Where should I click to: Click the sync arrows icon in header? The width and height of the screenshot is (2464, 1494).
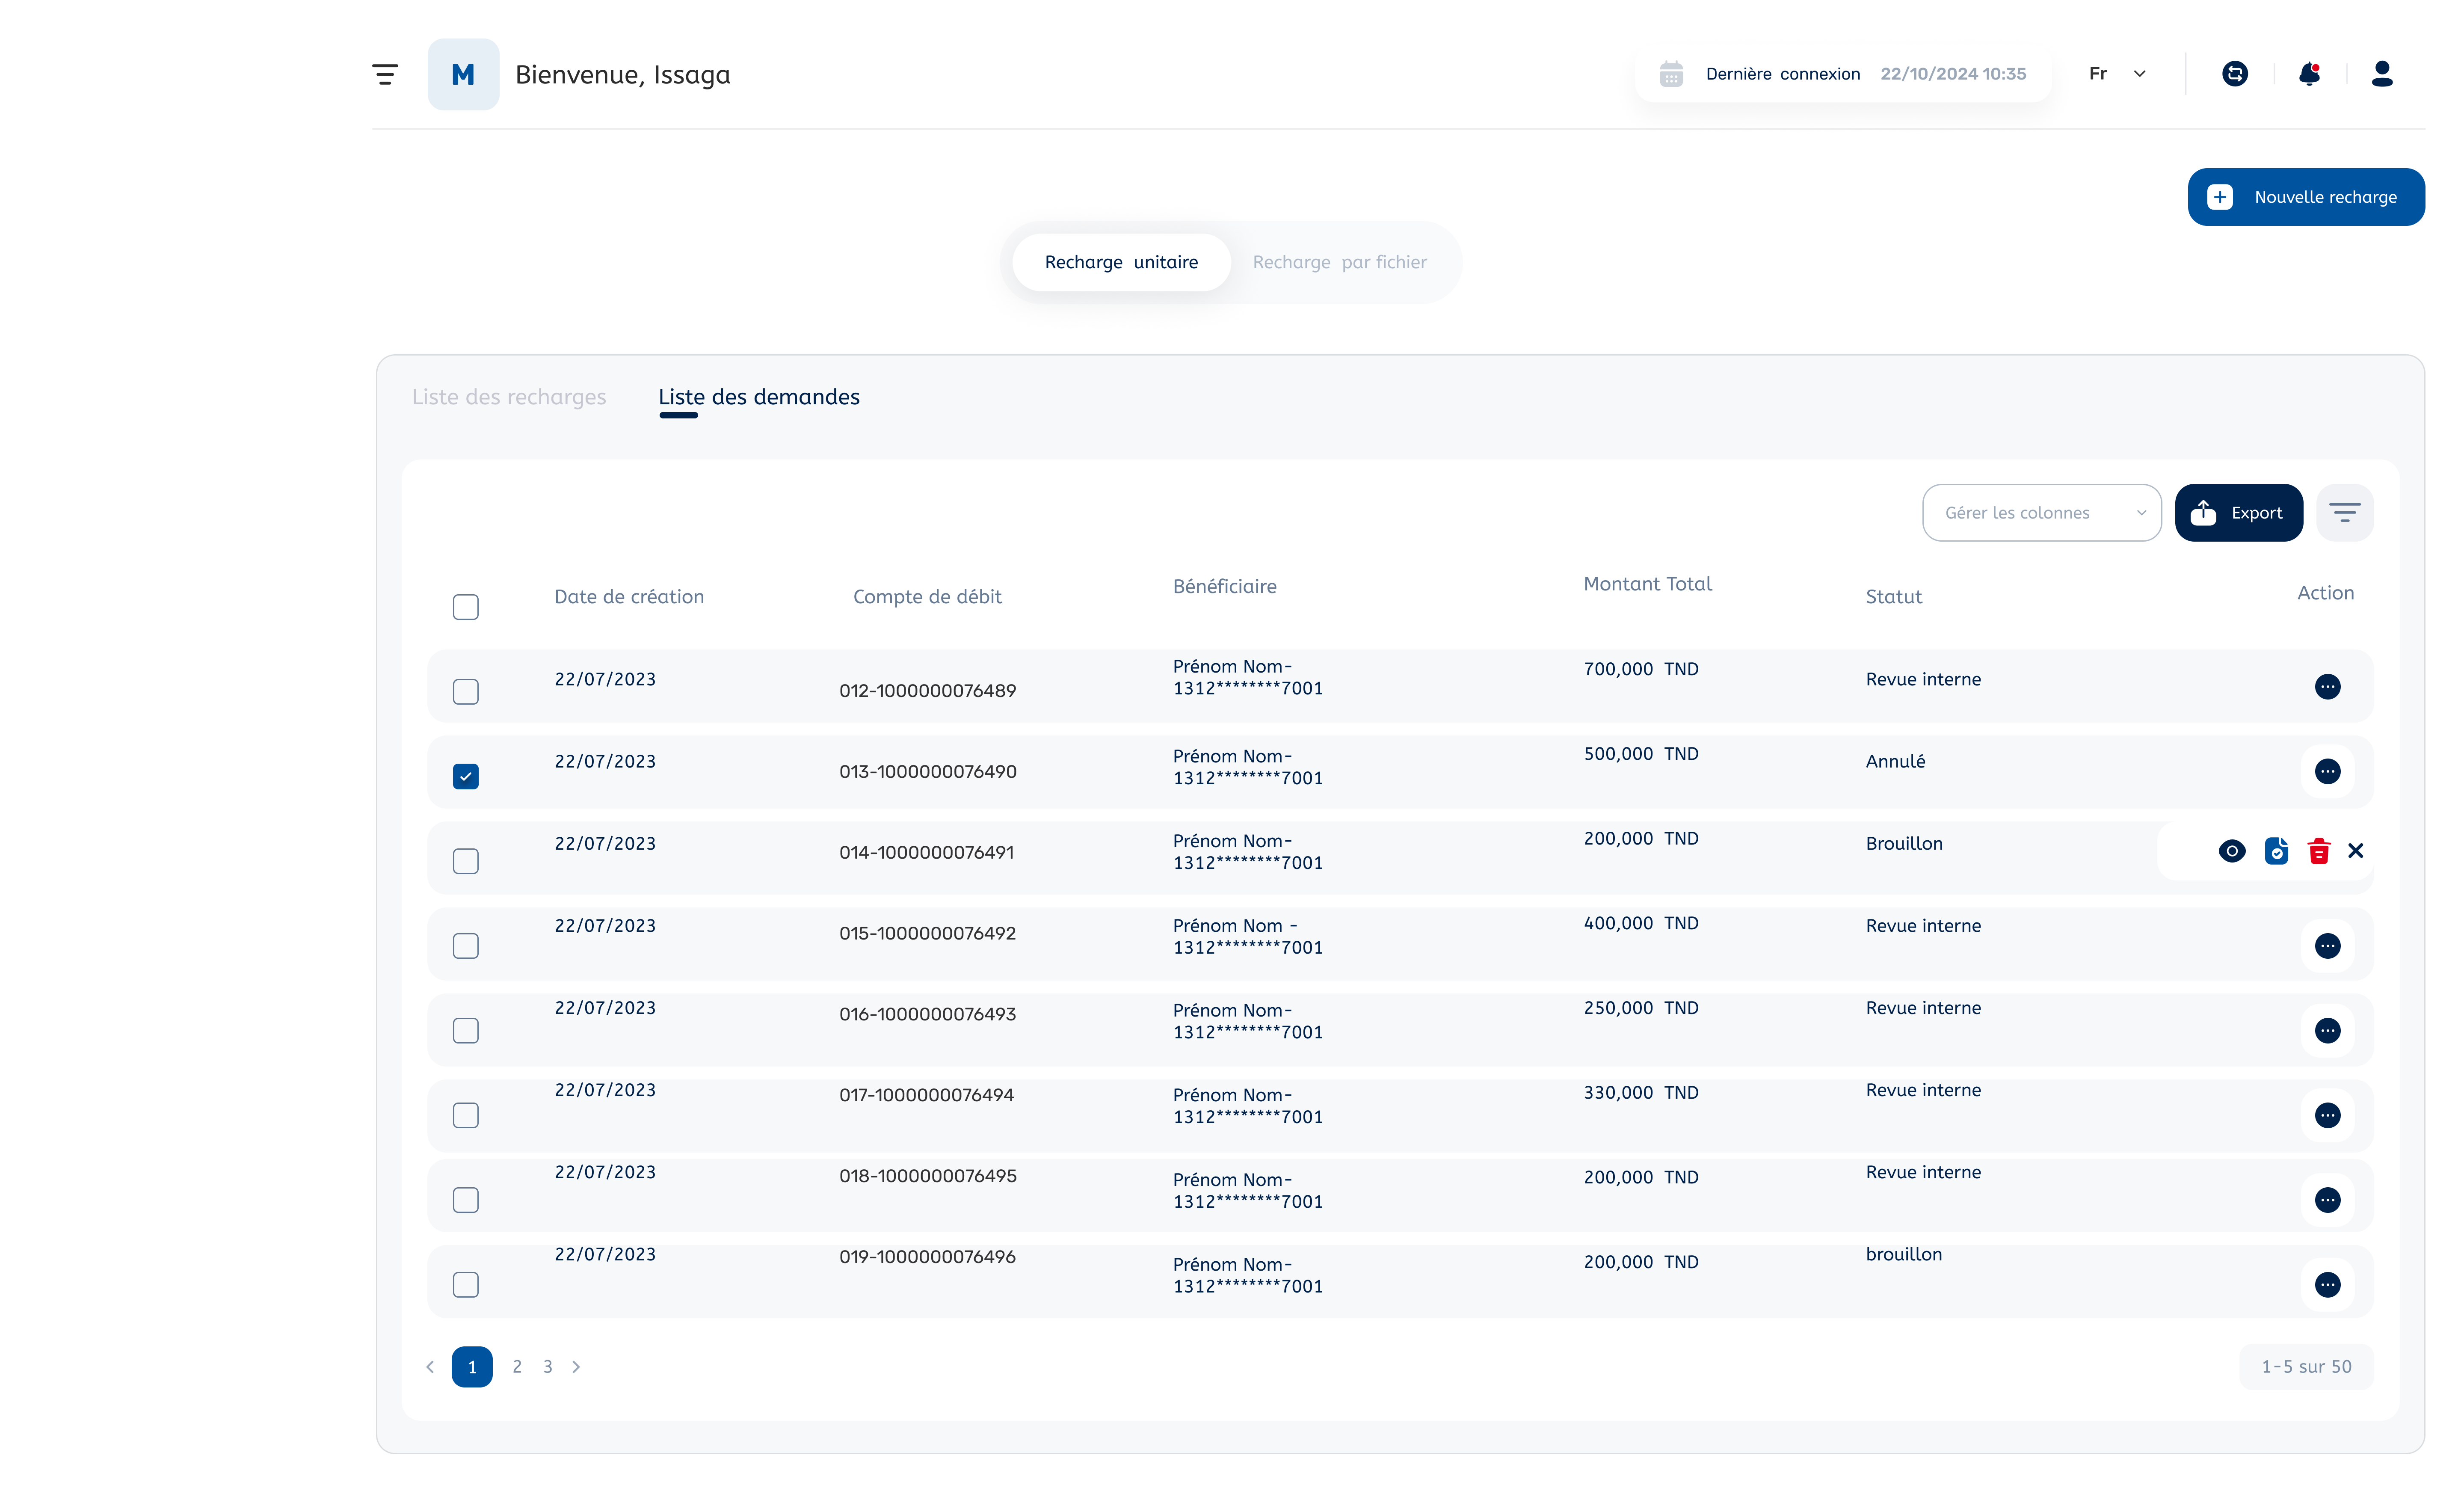(2235, 74)
